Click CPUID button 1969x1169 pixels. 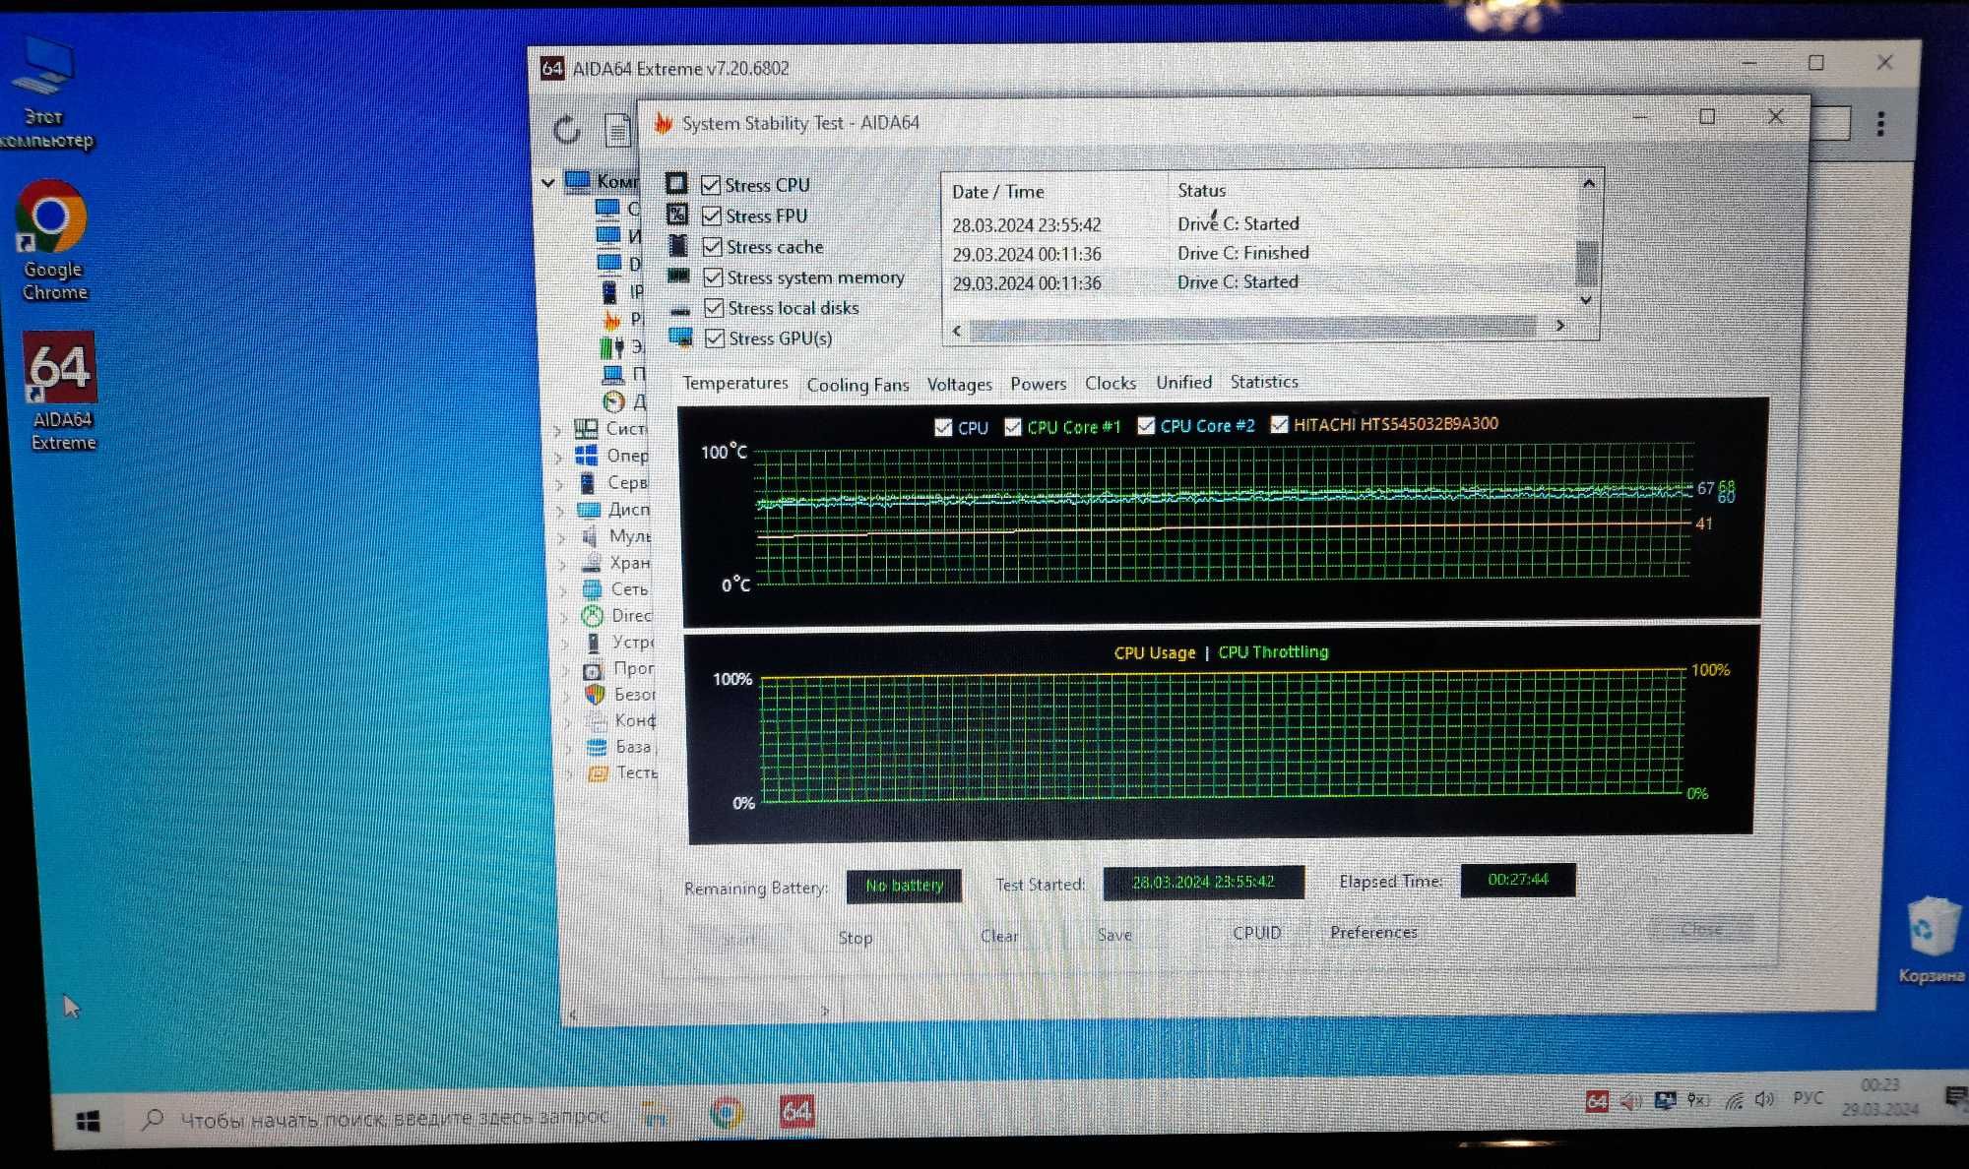(x=1257, y=932)
